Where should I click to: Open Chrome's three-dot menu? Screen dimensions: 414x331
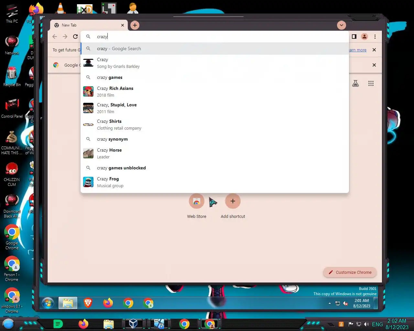pos(375,37)
